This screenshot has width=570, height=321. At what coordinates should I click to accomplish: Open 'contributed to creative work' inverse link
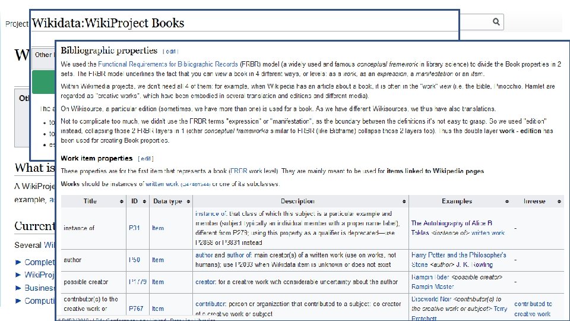click(x=533, y=309)
